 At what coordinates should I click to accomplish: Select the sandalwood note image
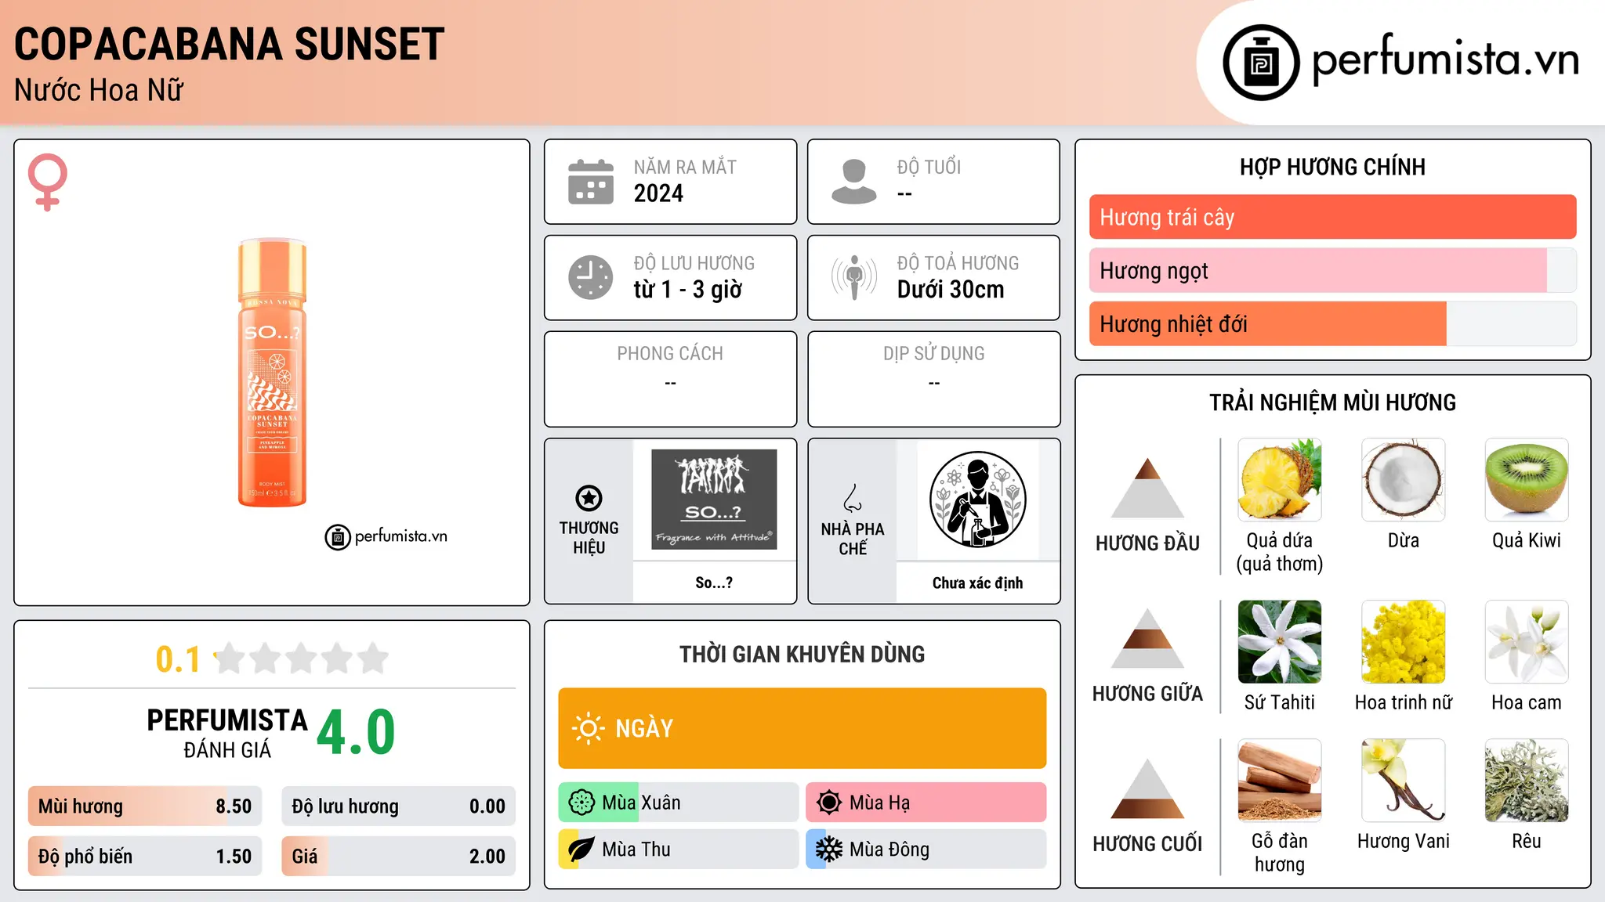(1280, 781)
